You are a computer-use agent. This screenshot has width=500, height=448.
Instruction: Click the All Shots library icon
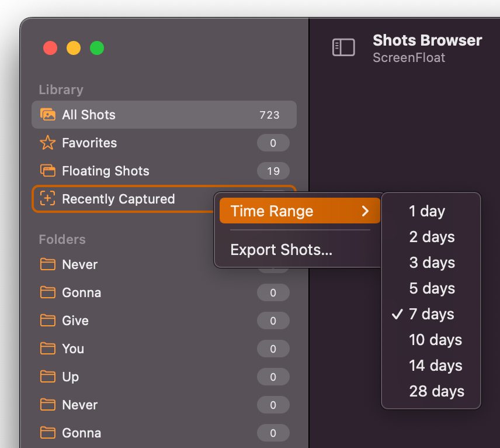pos(47,115)
